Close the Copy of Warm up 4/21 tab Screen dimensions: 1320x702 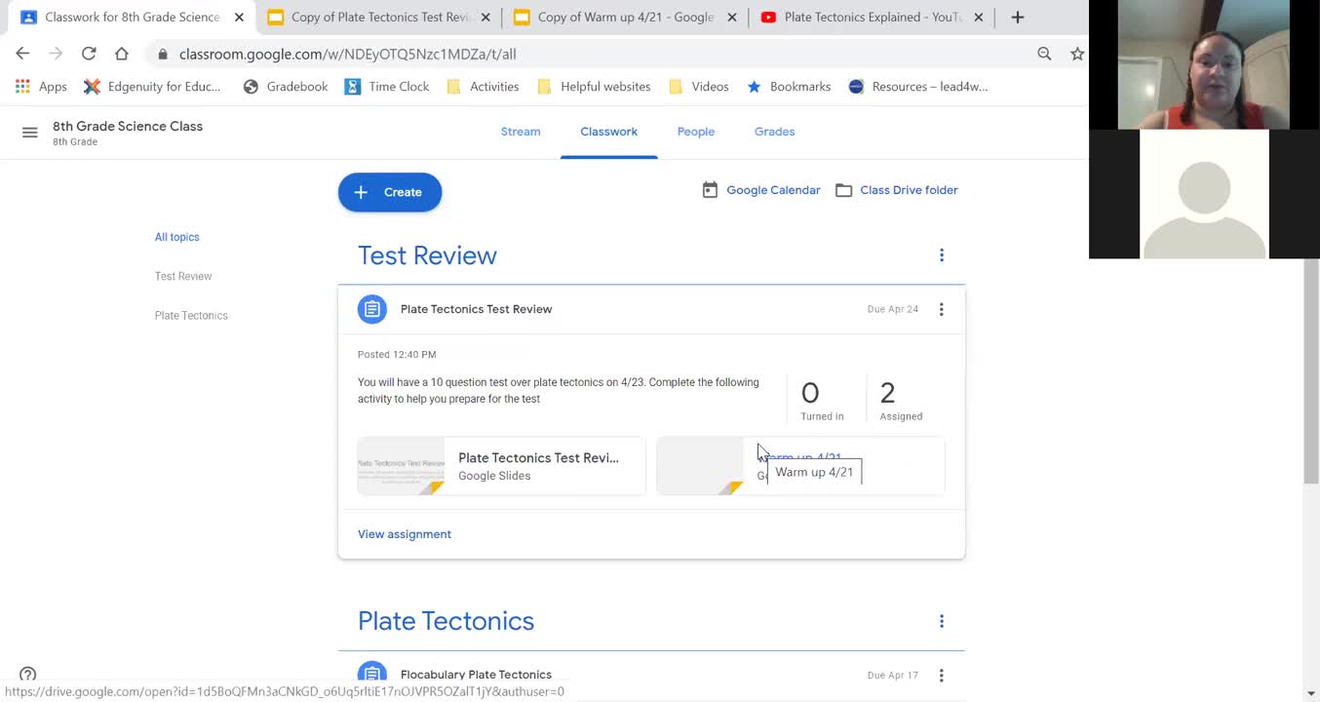(732, 17)
